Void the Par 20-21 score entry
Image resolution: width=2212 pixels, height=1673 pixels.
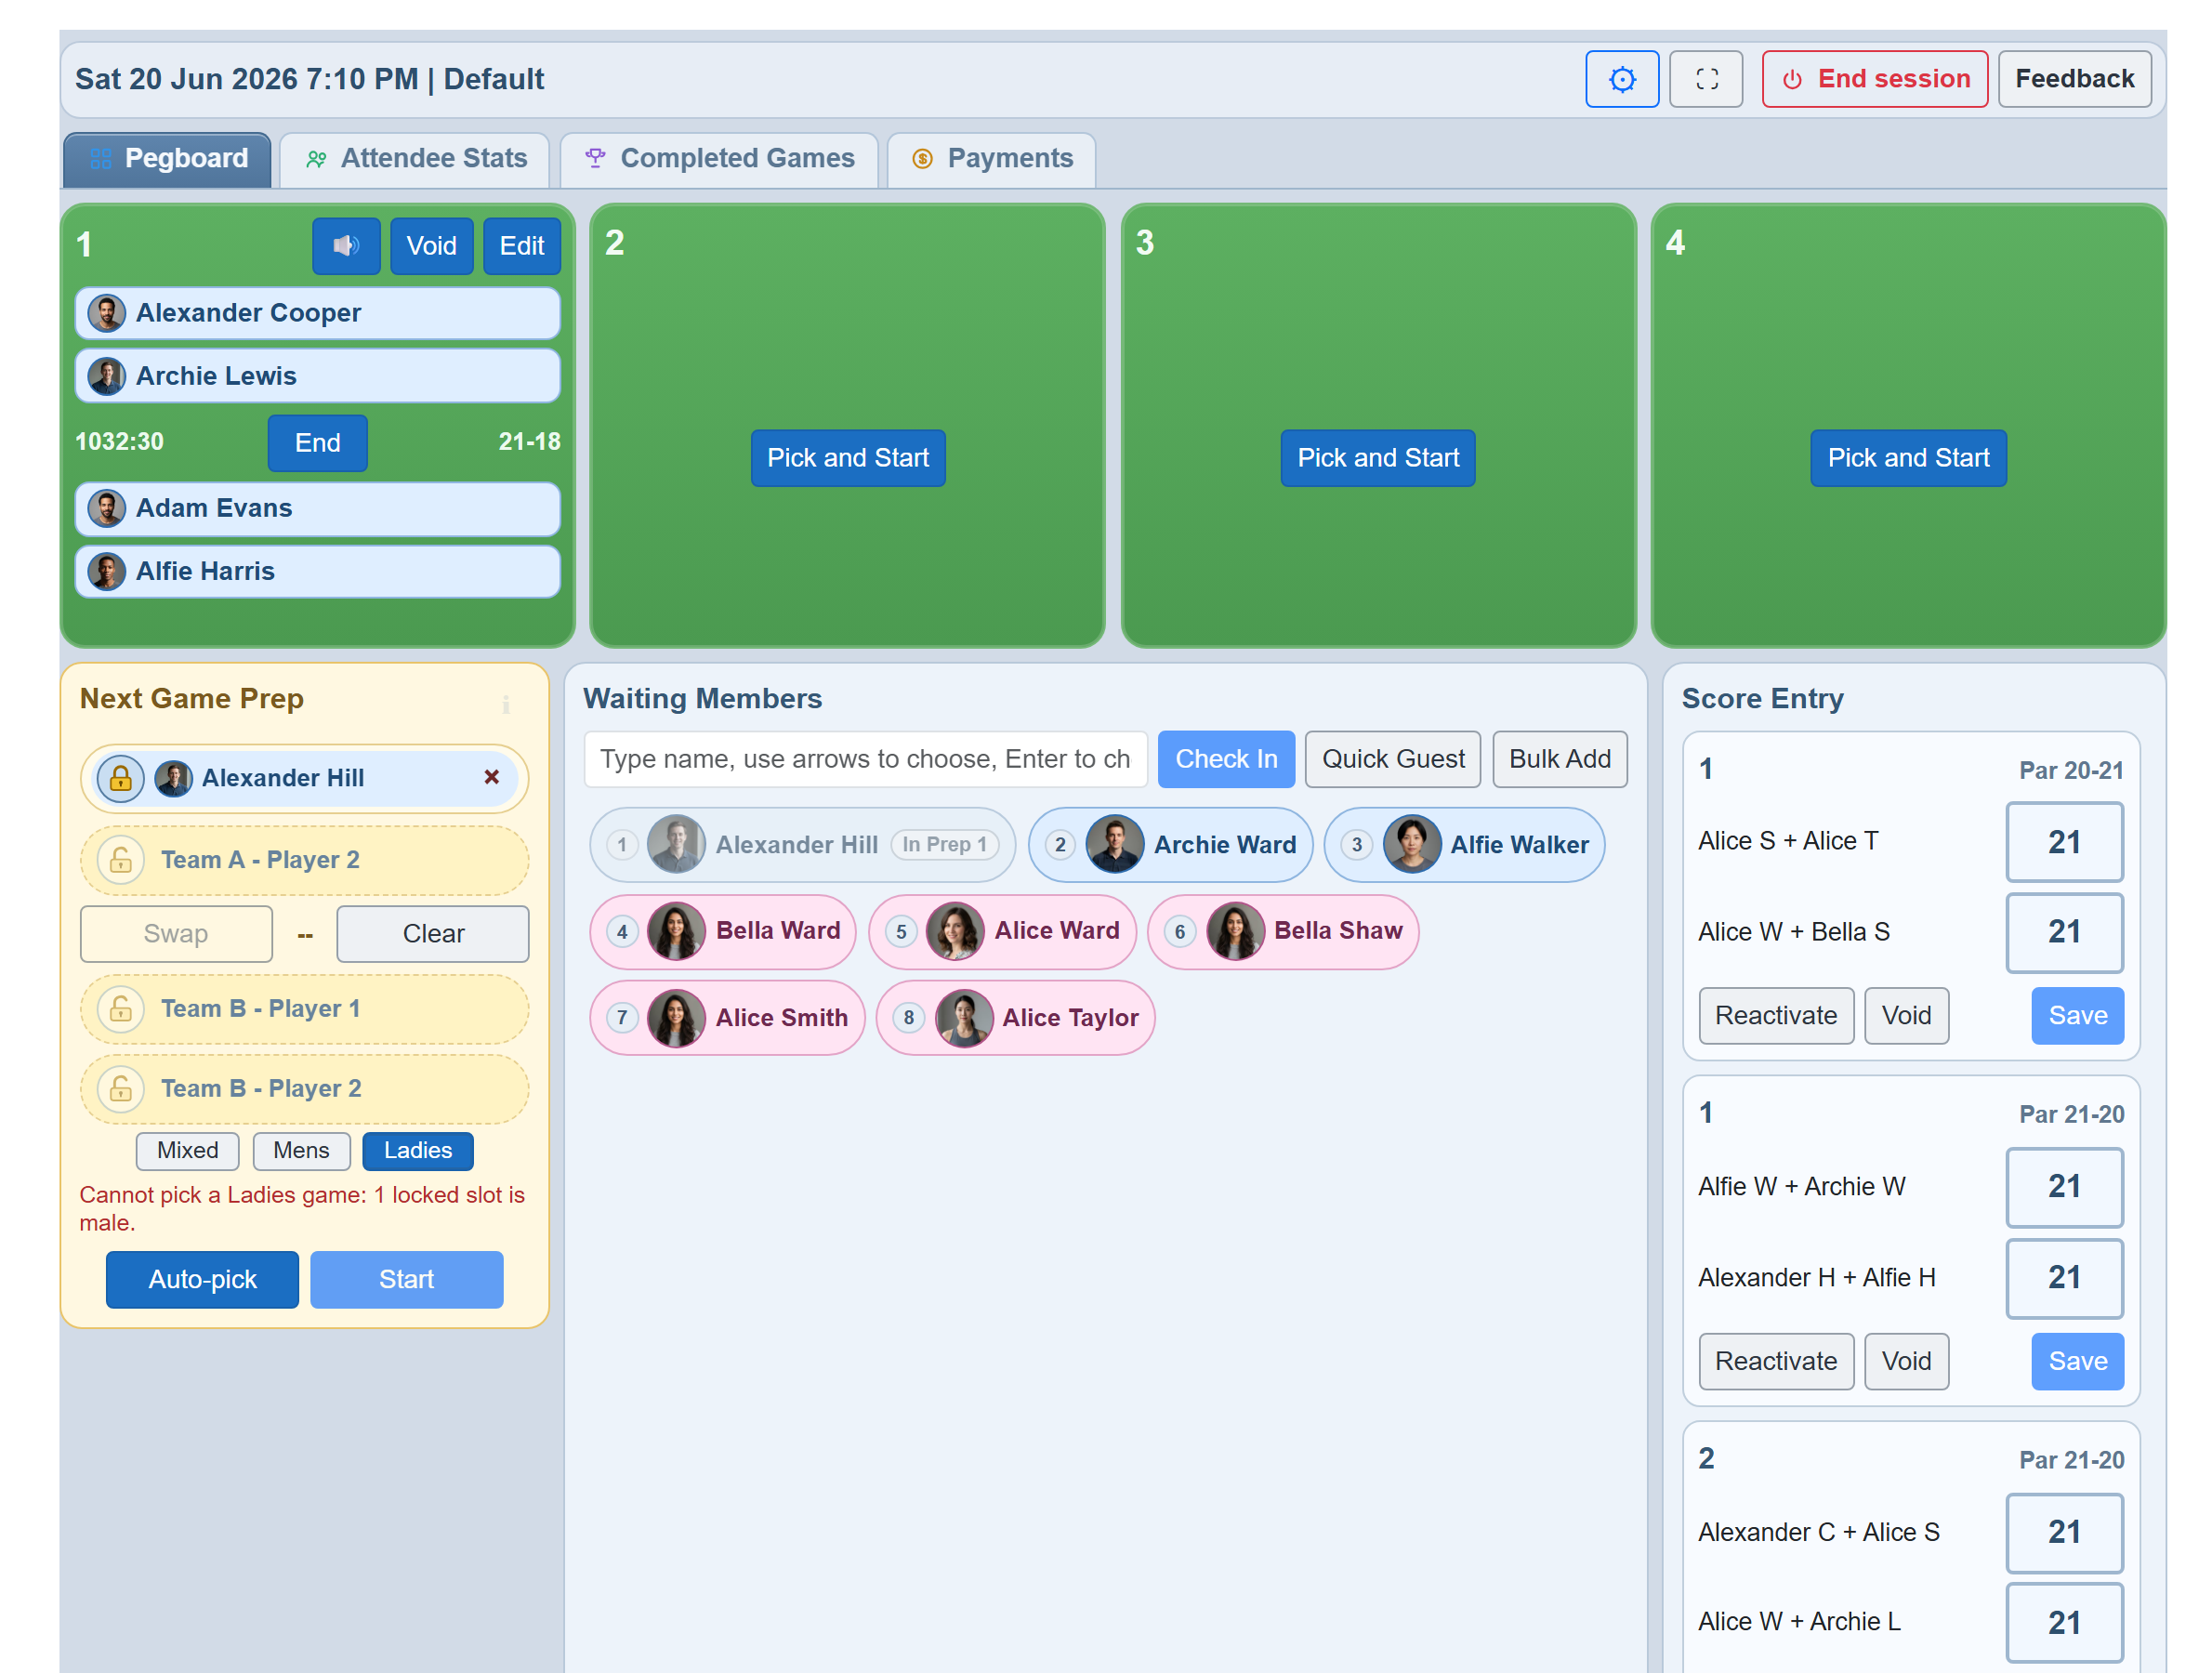(x=1906, y=1016)
